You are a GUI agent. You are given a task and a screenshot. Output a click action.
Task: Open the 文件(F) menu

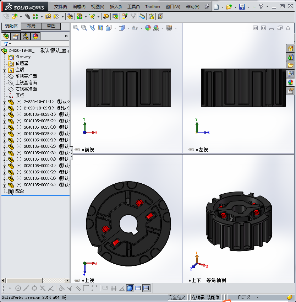pyautogui.click(x=60, y=7)
